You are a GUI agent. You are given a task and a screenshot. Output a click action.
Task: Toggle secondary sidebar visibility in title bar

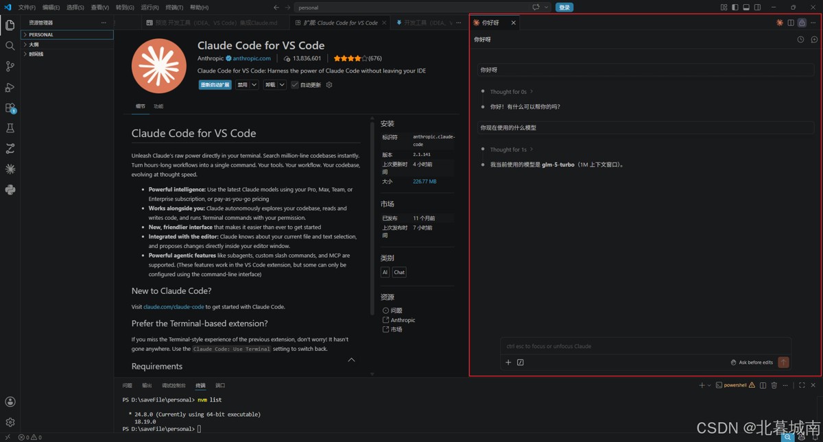coord(757,8)
